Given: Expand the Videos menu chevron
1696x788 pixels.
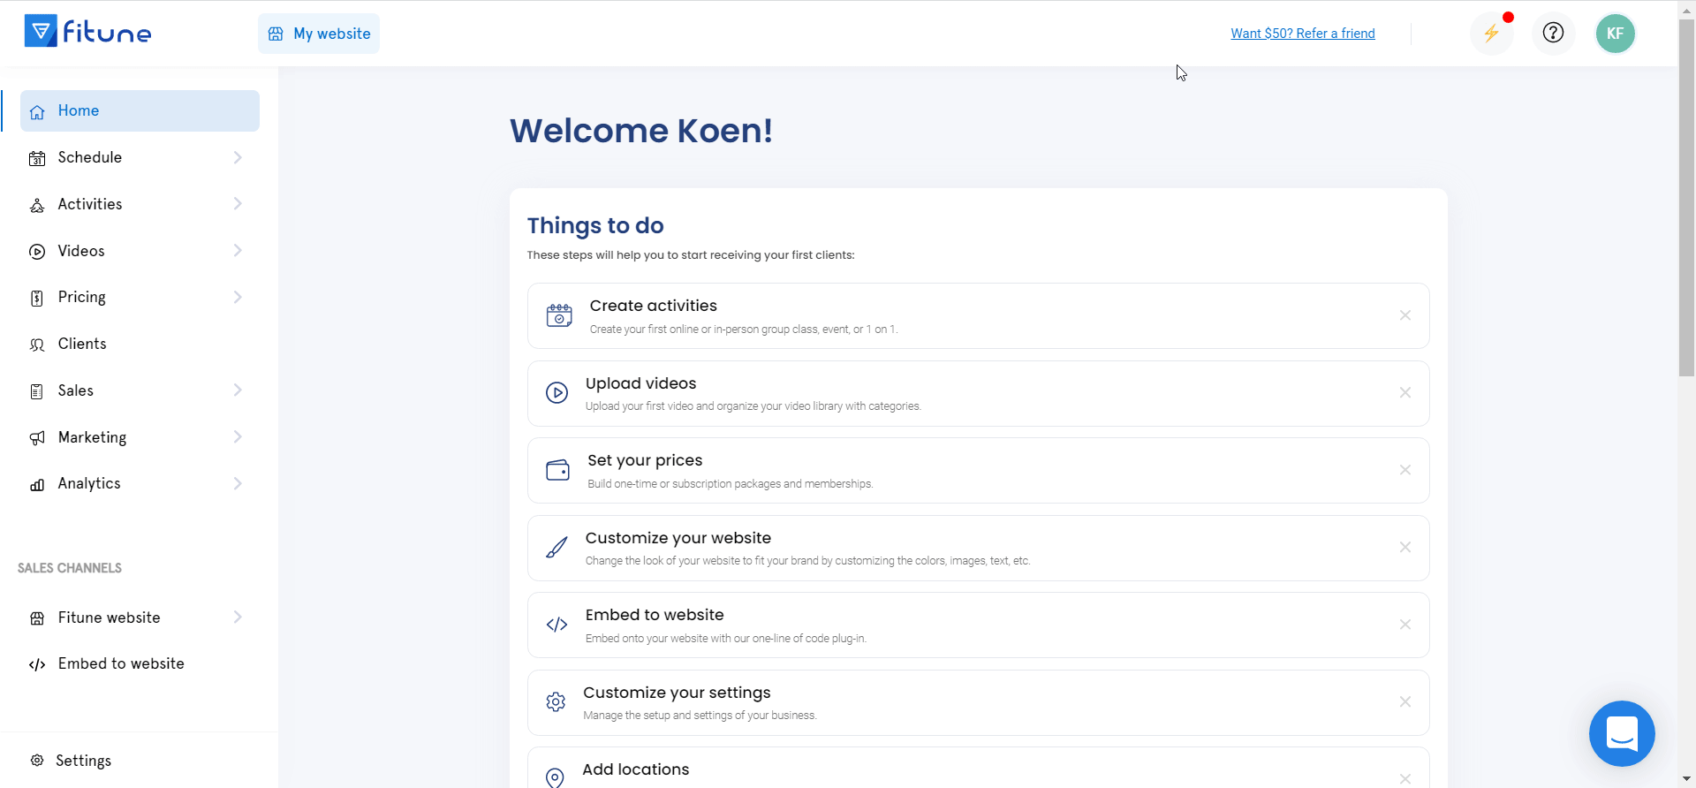Looking at the screenshot, I should point(238,251).
